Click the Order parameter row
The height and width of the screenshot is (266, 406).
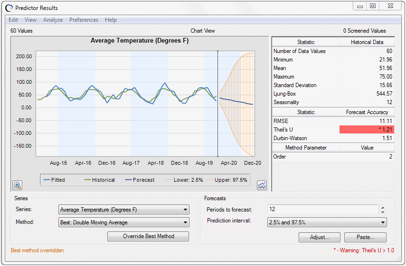point(333,157)
